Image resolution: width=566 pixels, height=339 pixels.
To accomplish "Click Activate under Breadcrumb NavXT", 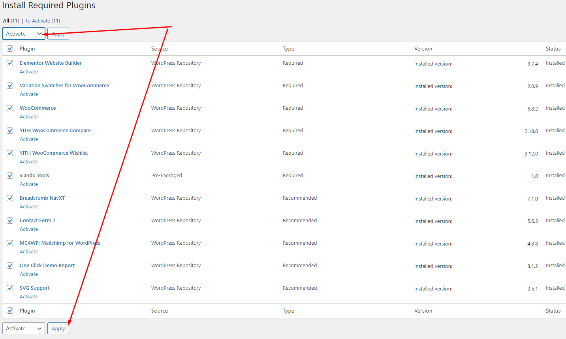I will click(x=29, y=207).
